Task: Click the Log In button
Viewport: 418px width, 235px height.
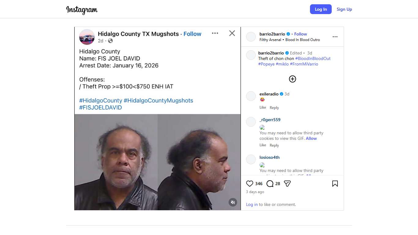Action: click(321, 9)
